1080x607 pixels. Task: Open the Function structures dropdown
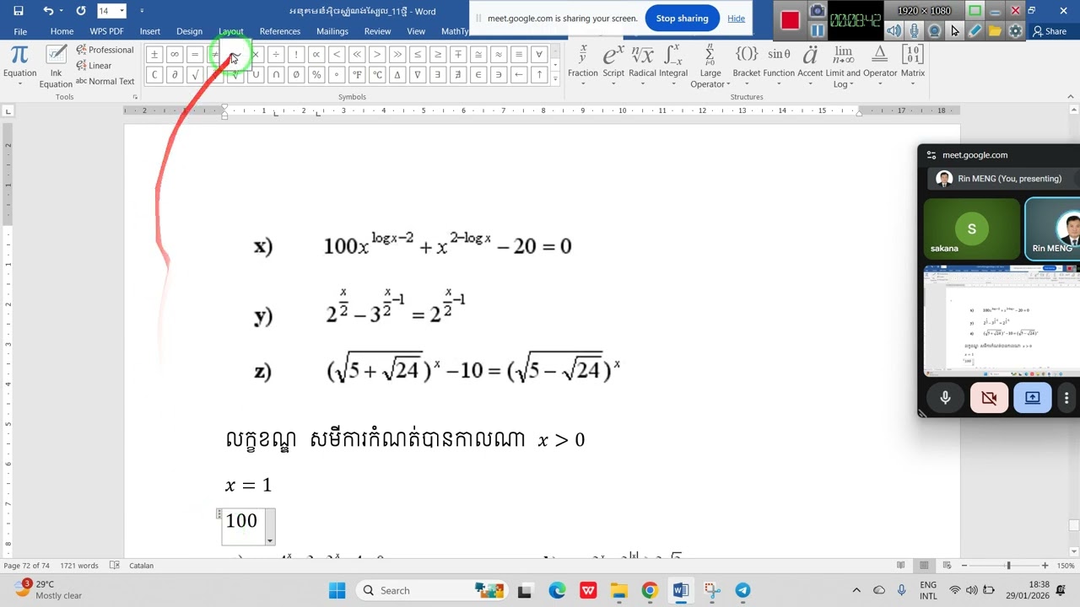tap(779, 67)
